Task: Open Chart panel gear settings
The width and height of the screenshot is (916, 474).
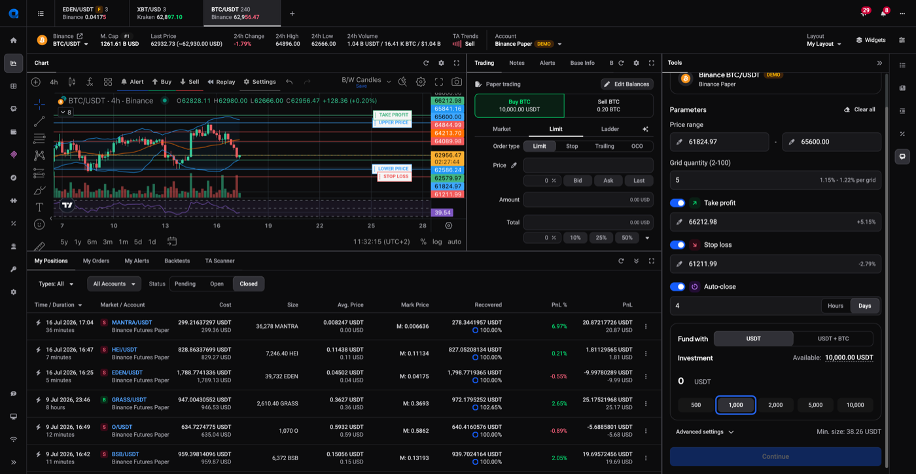Action: pyautogui.click(x=441, y=63)
